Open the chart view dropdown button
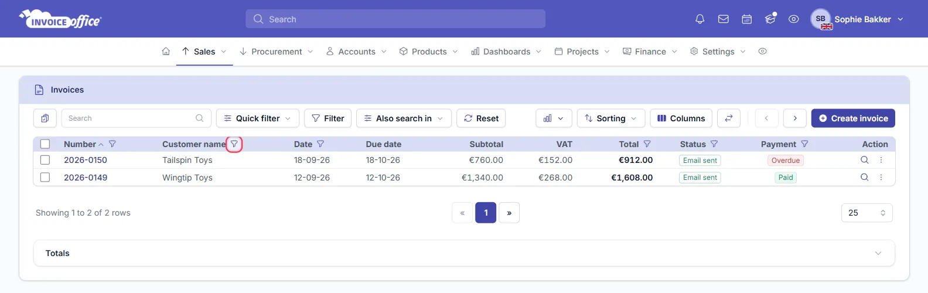928x293 pixels. 554,118
